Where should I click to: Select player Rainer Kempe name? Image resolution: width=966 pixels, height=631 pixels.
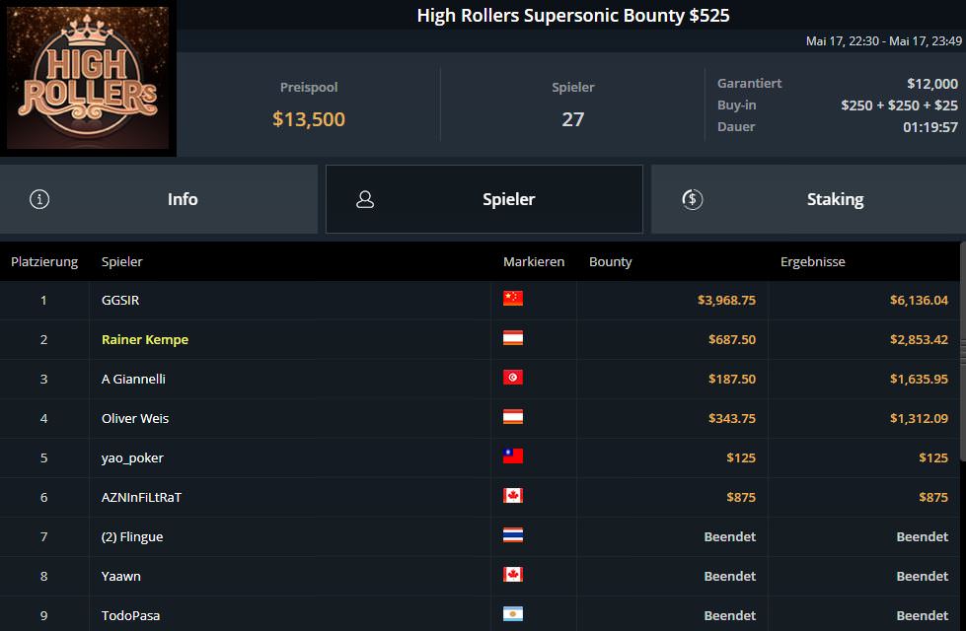coord(145,339)
